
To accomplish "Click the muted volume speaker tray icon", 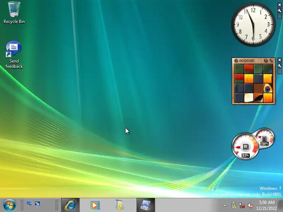I will click(250, 205).
